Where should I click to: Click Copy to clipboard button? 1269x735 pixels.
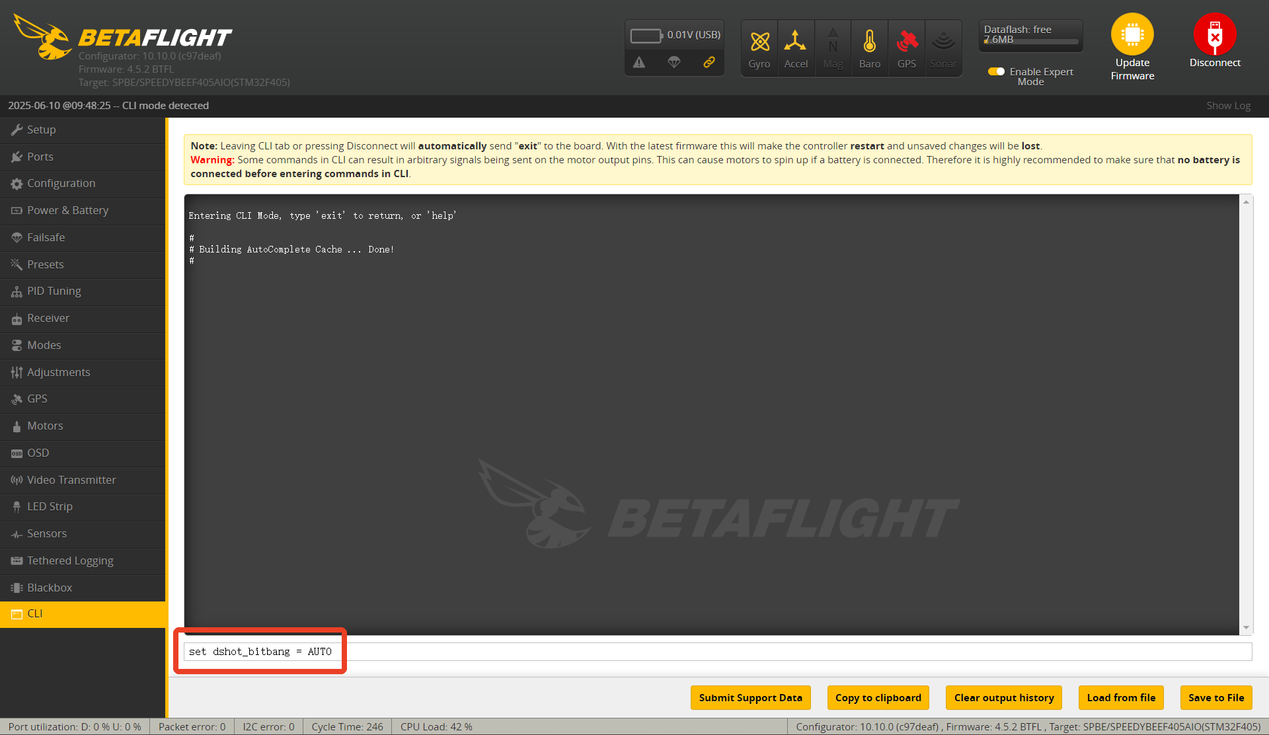pos(878,697)
